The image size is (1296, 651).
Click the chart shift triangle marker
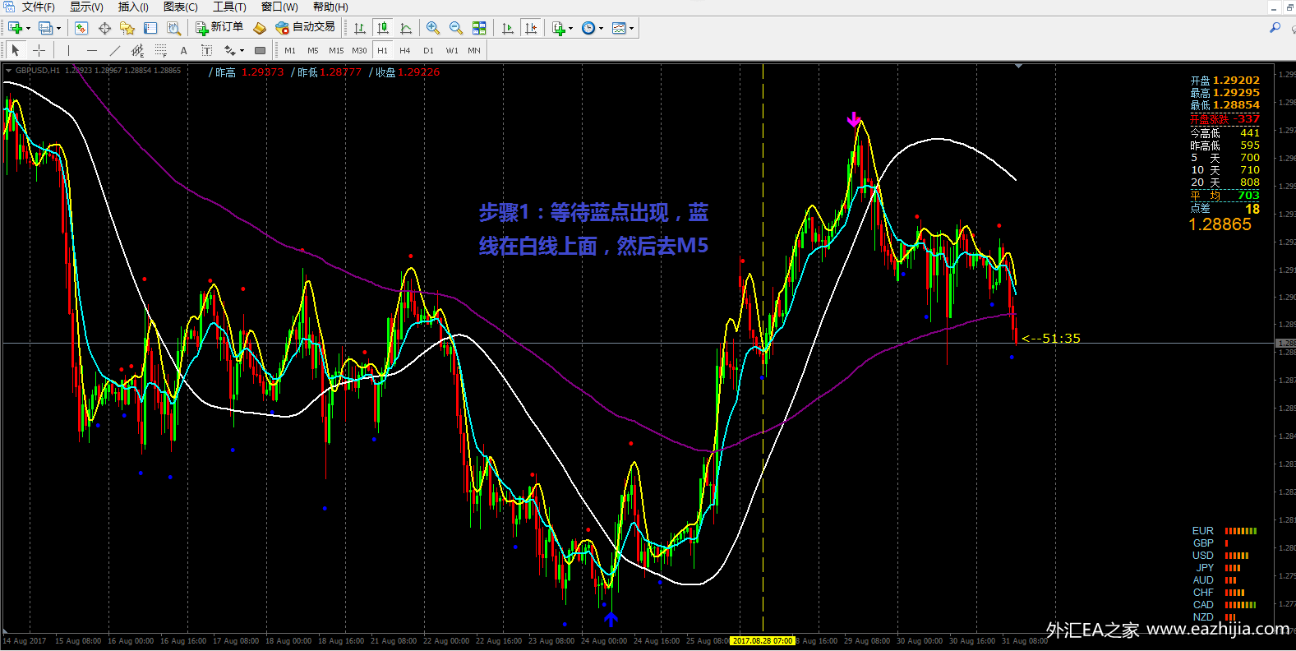pyautogui.click(x=1018, y=66)
